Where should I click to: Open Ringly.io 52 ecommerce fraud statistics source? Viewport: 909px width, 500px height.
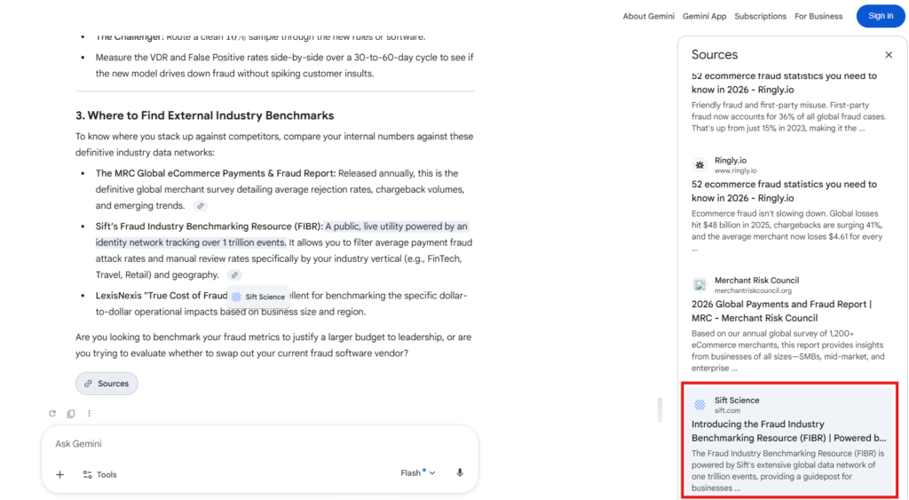tap(784, 191)
